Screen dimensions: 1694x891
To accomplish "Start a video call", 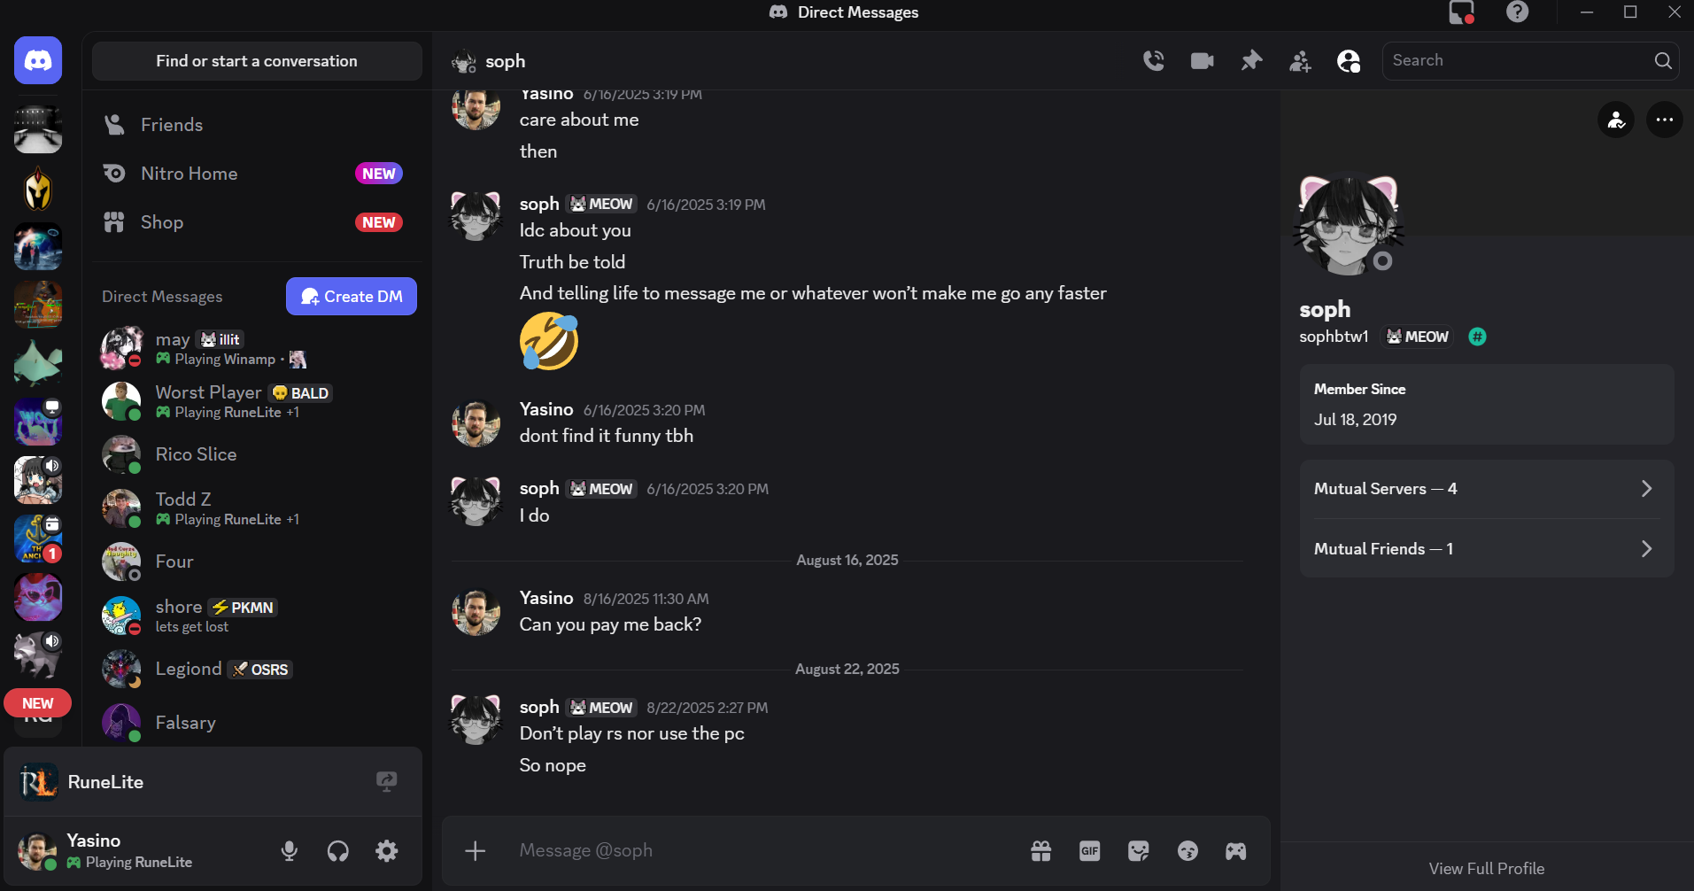I will [1202, 61].
